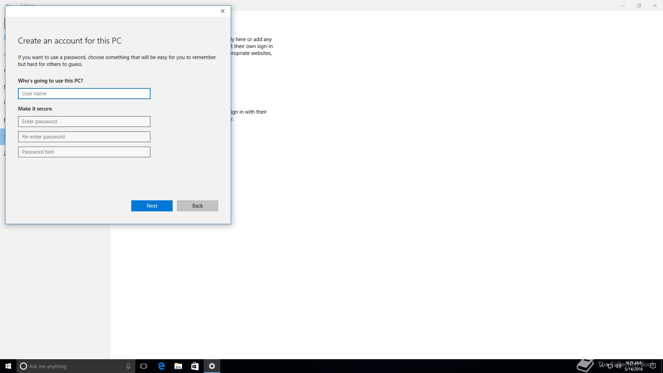The height and width of the screenshot is (373, 663).
Task: Minimize the Settings window
Action: tap(623, 6)
